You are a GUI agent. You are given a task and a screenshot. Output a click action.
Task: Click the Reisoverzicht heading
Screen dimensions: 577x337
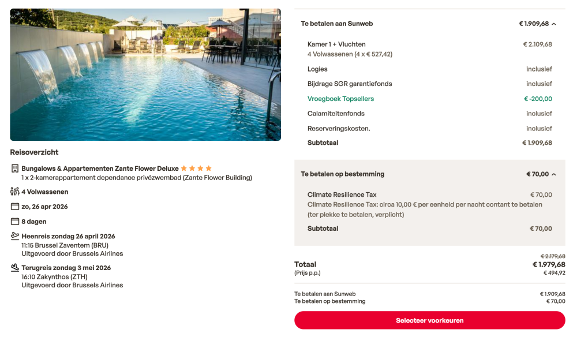pos(34,152)
